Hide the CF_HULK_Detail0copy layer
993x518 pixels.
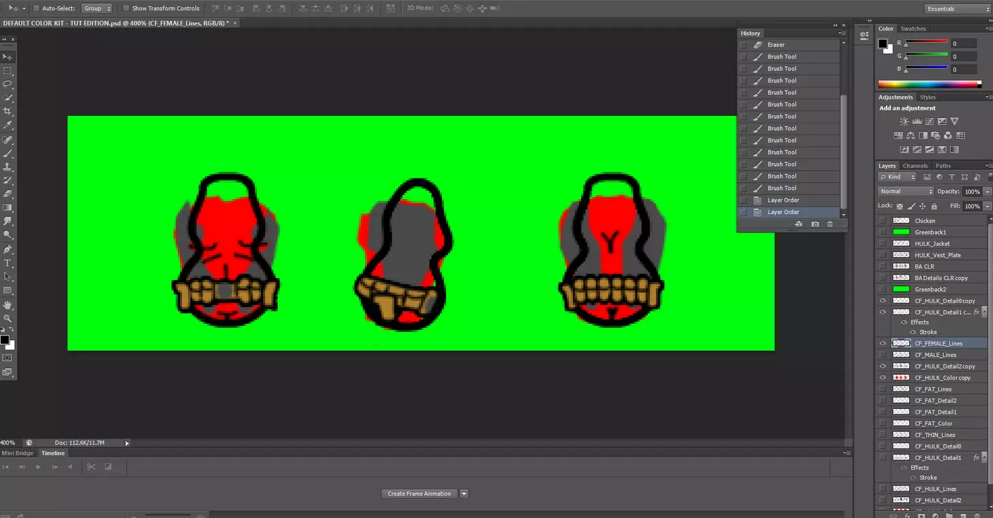click(x=883, y=301)
